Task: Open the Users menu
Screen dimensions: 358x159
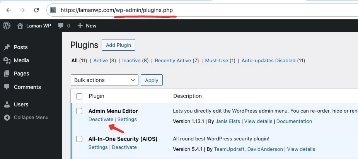Action: (x=21, y=104)
